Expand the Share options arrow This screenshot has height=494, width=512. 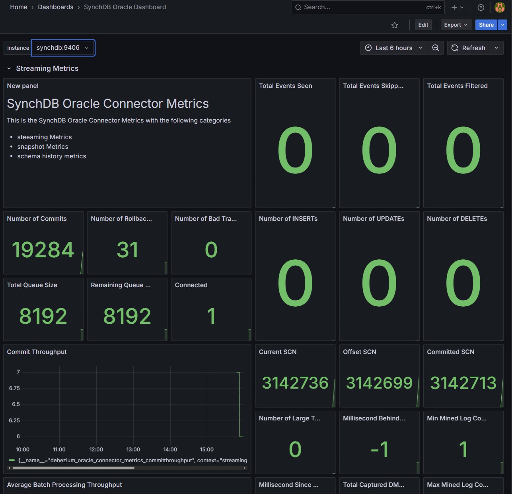(x=503, y=25)
